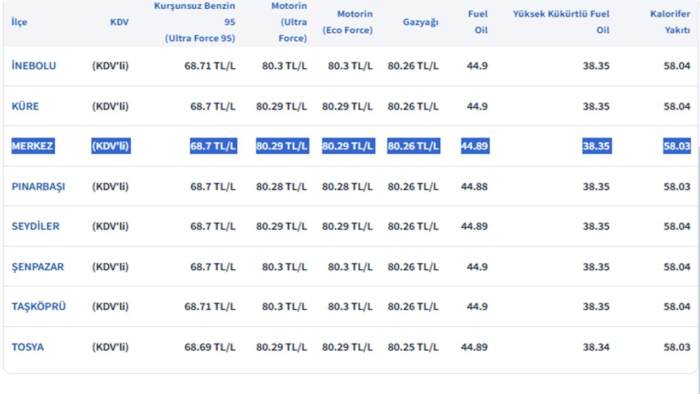The height and width of the screenshot is (394, 700).
Task: Click Yüksek Kükürtlü Fuel Oil header
Action: point(561,22)
